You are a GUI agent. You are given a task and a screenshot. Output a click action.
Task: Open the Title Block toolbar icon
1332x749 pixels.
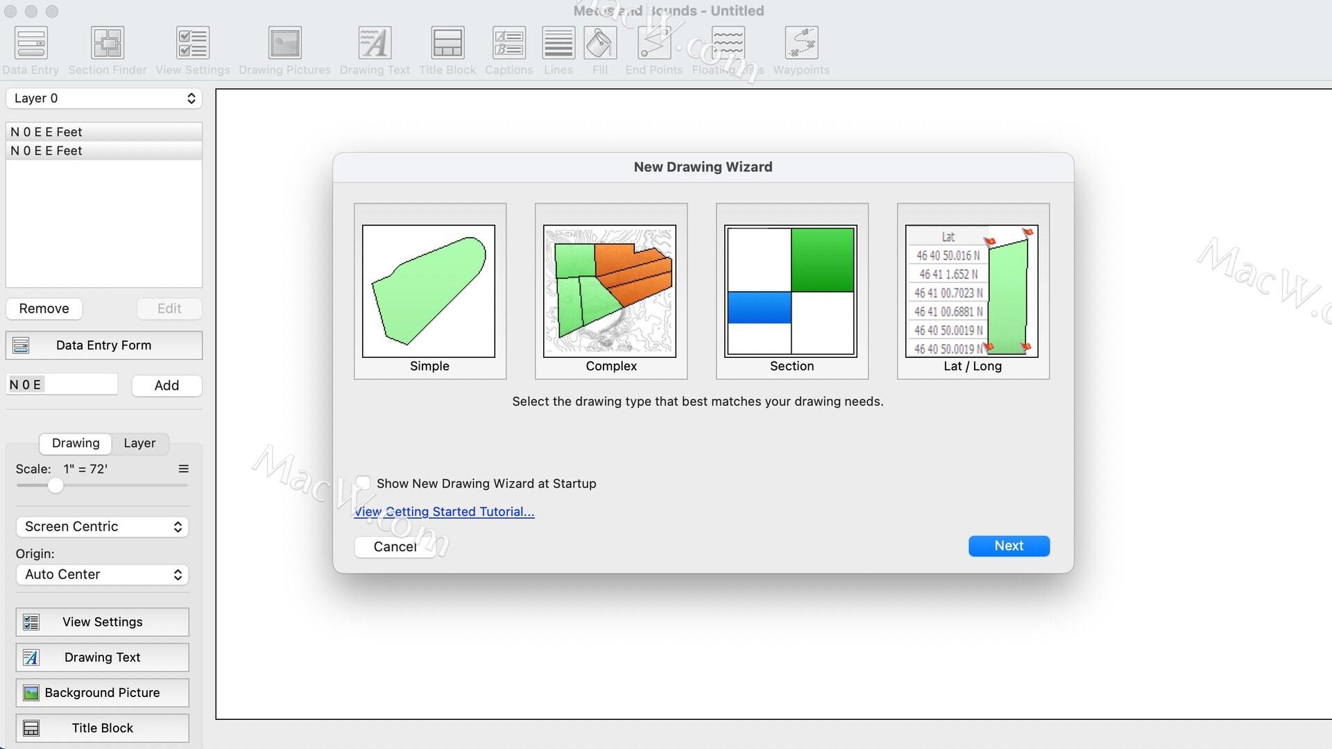447,43
